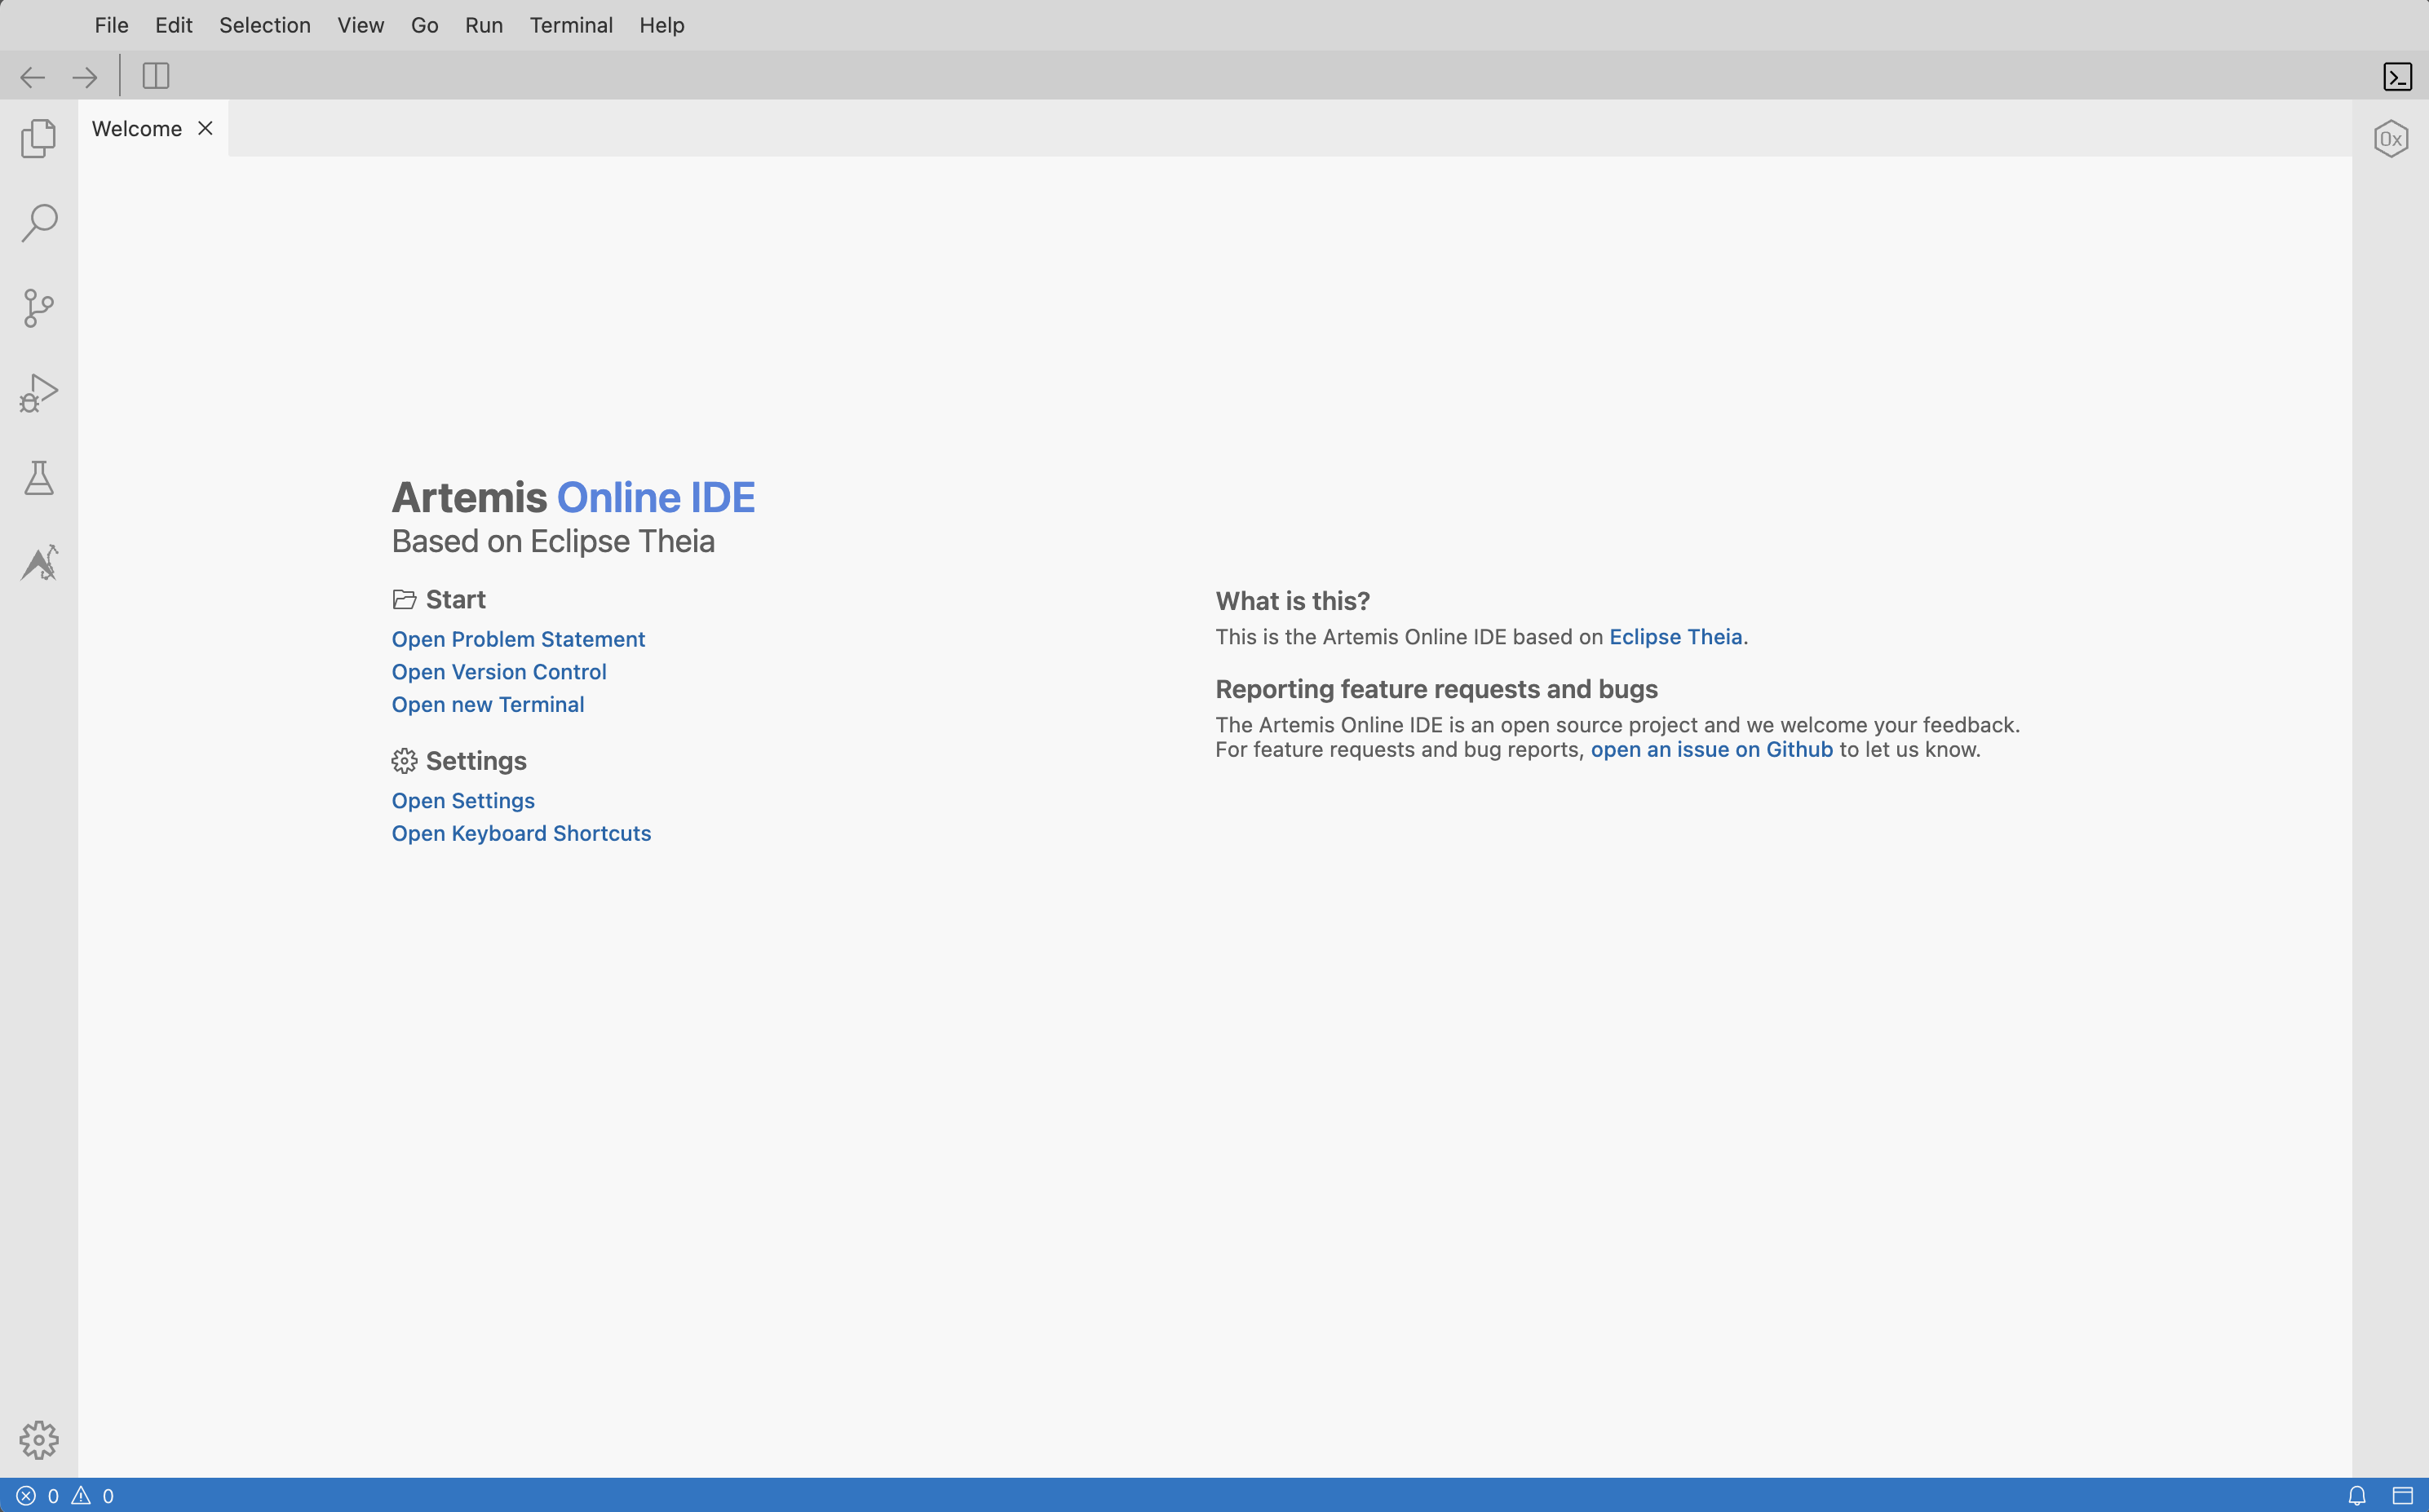Toggle the terminal icon at the top right
The image size is (2429, 1512).
(x=2398, y=77)
